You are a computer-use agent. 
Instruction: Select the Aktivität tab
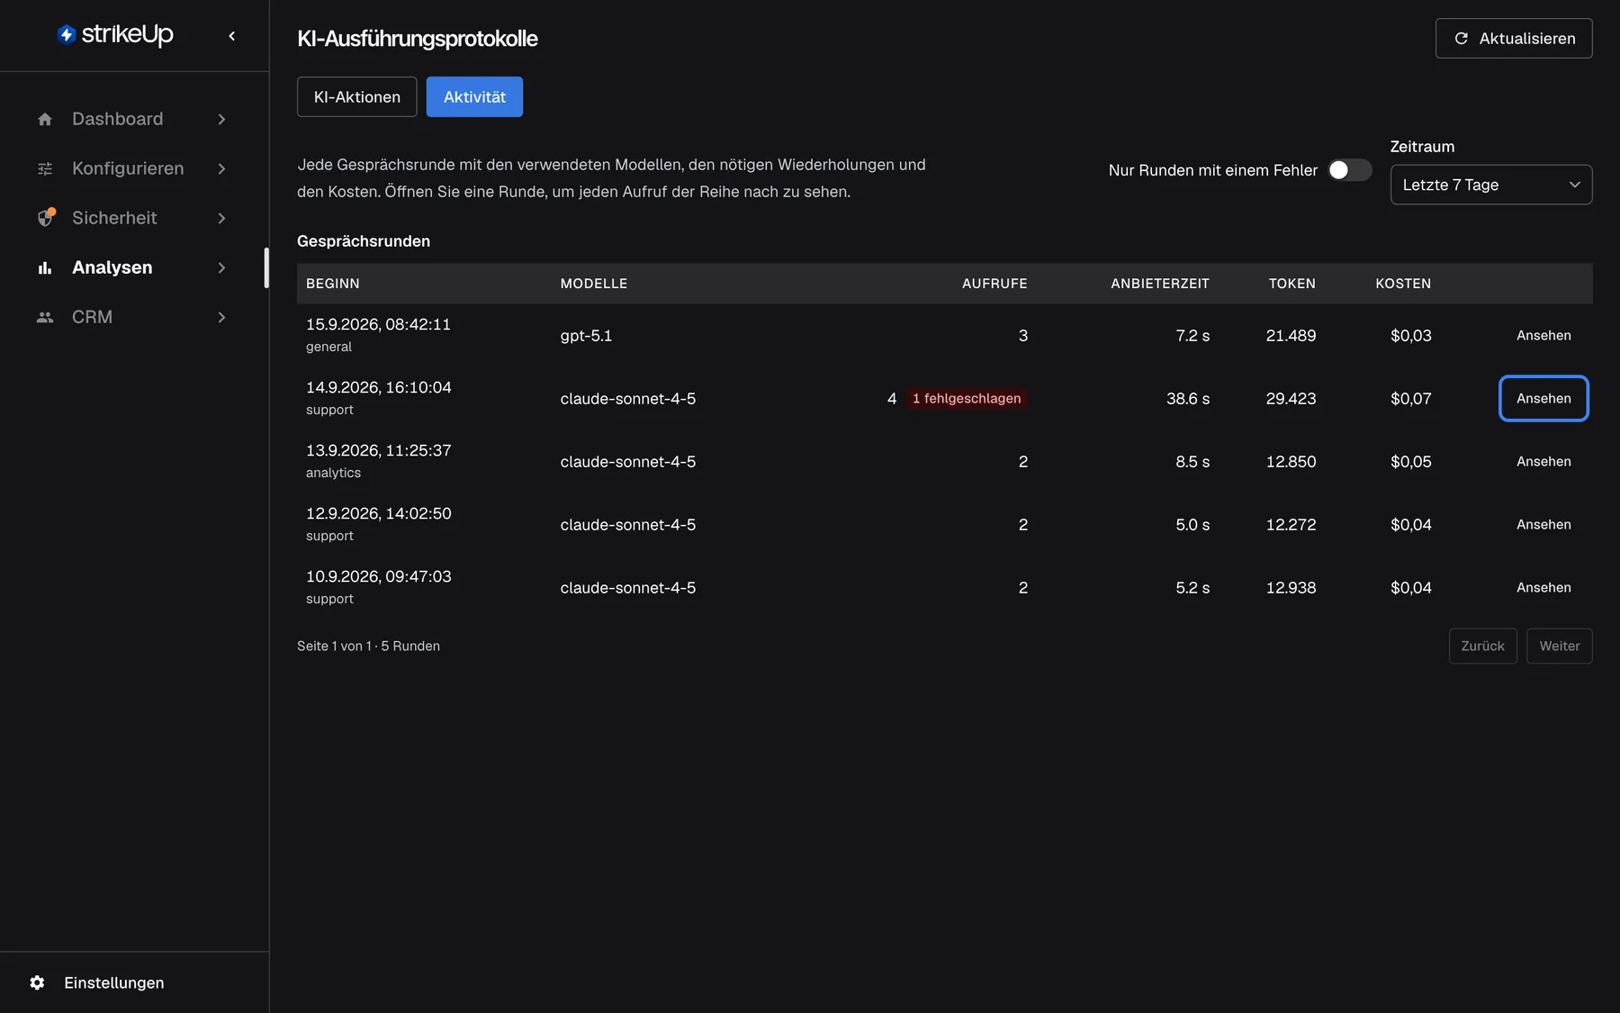[474, 96]
